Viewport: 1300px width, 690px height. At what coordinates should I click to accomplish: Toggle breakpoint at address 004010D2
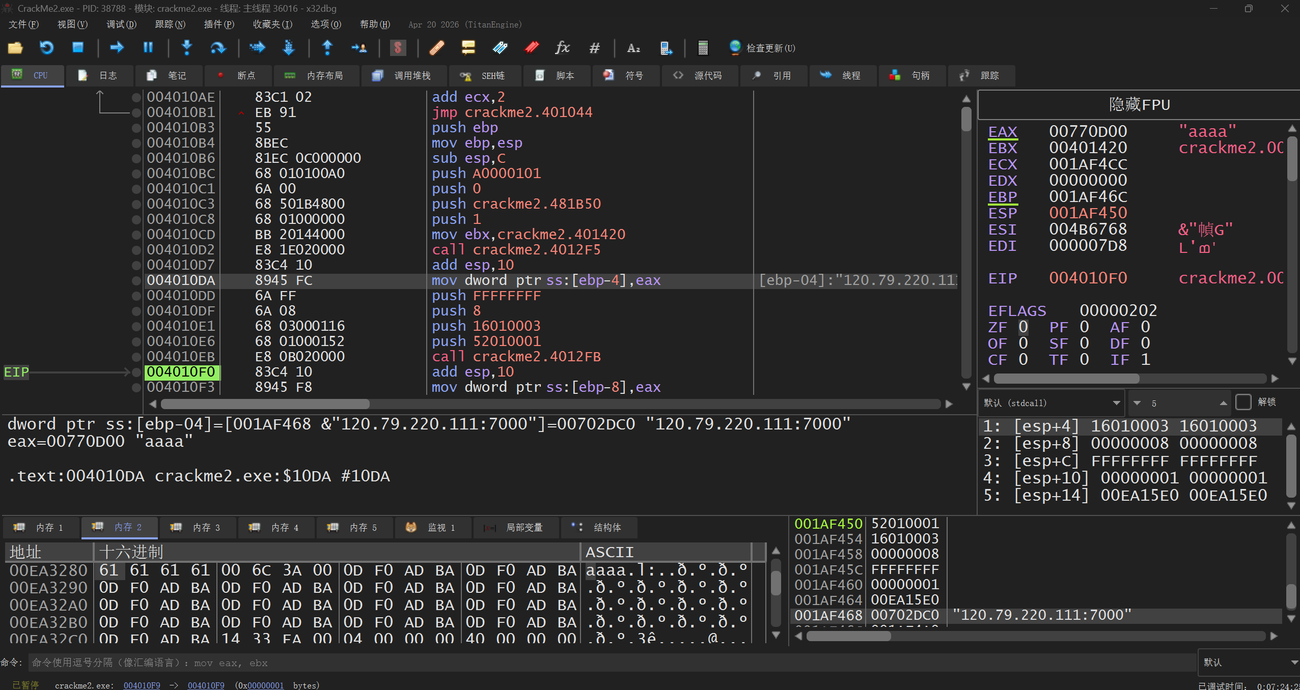pos(136,250)
